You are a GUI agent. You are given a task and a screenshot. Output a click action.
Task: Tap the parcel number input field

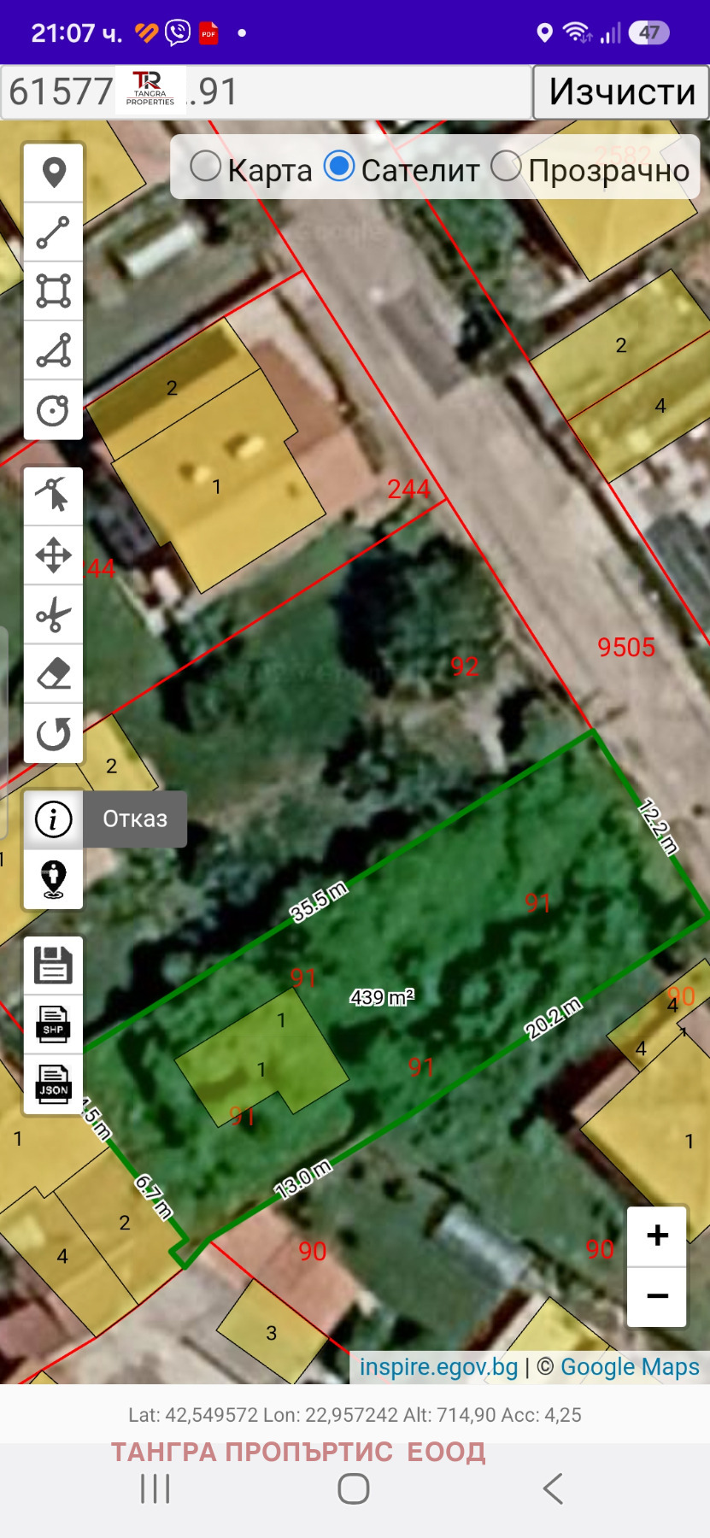point(266,91)
